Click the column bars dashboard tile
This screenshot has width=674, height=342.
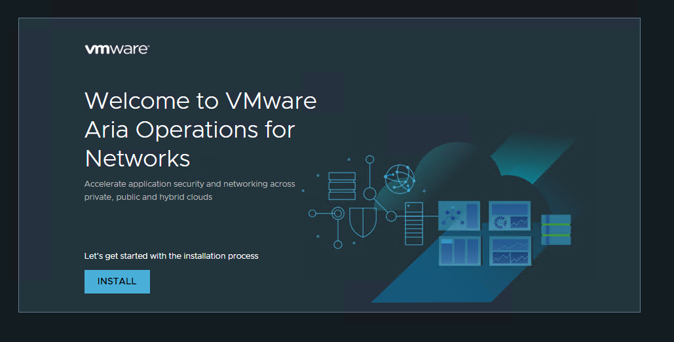459,251
